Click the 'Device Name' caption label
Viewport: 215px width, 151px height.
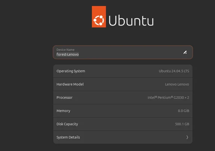(65, 50)
